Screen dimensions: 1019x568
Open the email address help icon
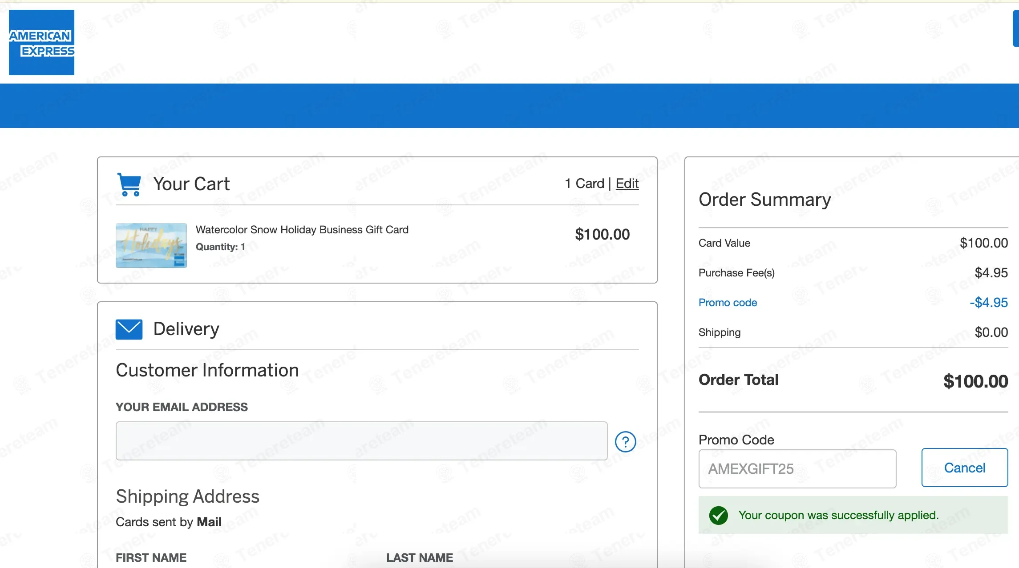point(625,442)
